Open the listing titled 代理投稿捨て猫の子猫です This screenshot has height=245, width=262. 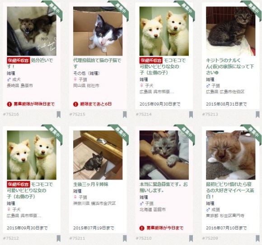tap(97, 63)
